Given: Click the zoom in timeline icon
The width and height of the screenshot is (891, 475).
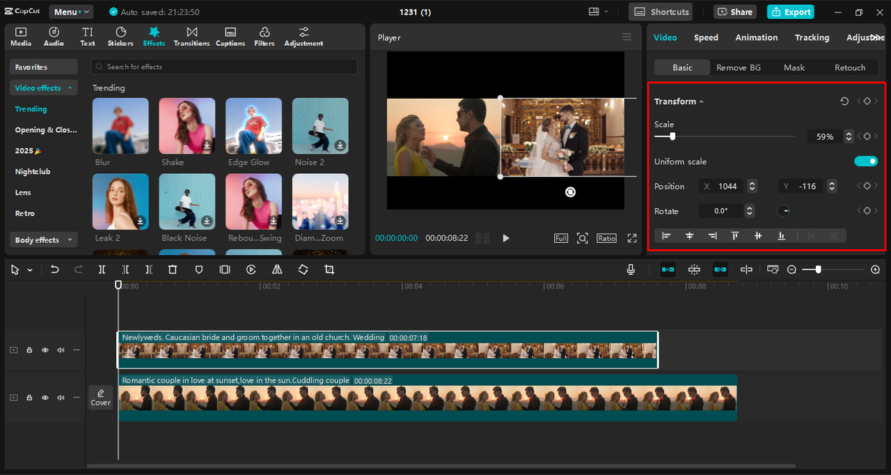Looking at the screenshot, I should 876,269.
